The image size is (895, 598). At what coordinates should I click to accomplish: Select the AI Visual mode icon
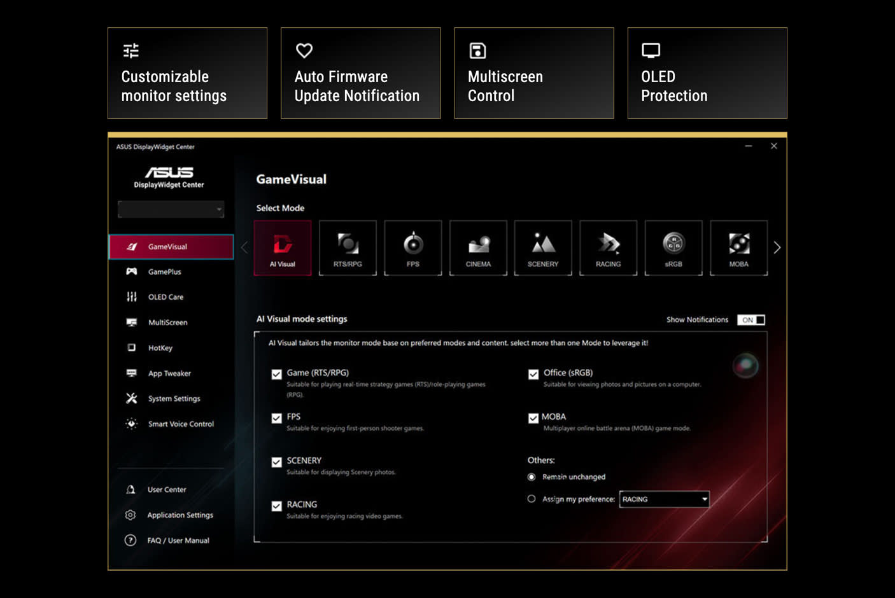point(283,247)
